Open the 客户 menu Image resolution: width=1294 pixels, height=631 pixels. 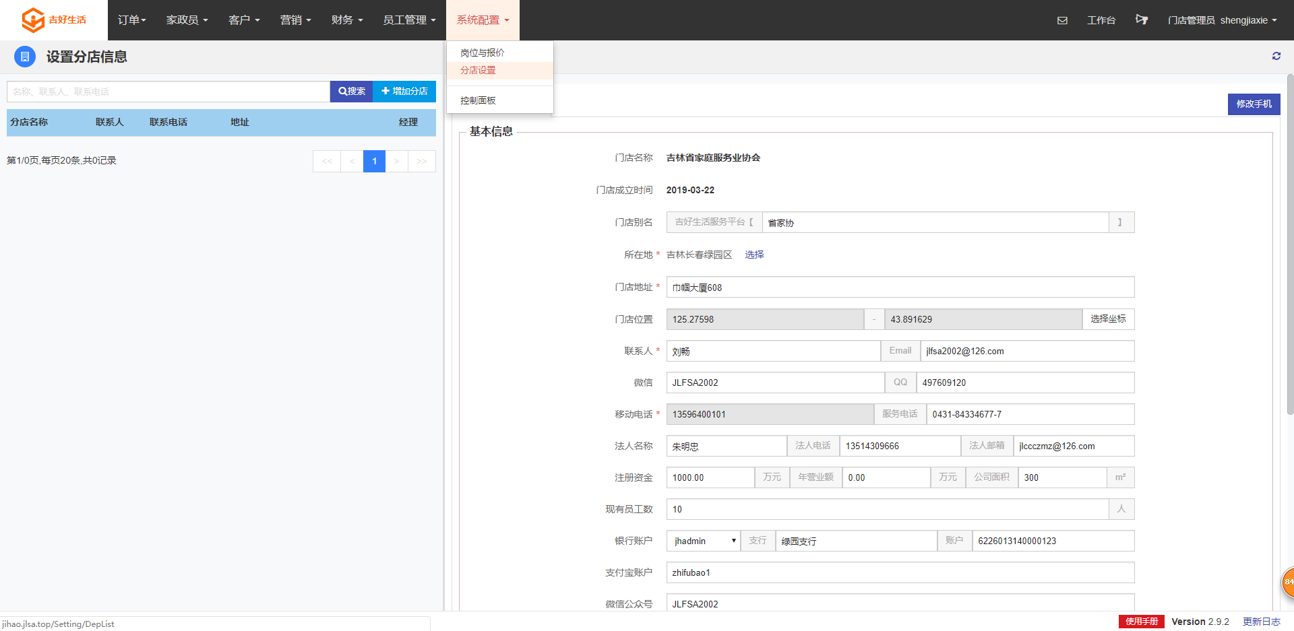(244, 20)
